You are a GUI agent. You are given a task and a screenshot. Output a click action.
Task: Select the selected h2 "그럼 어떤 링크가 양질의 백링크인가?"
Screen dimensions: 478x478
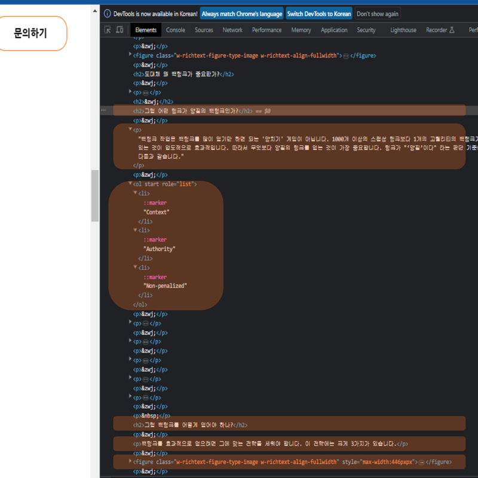coord(192,111)
